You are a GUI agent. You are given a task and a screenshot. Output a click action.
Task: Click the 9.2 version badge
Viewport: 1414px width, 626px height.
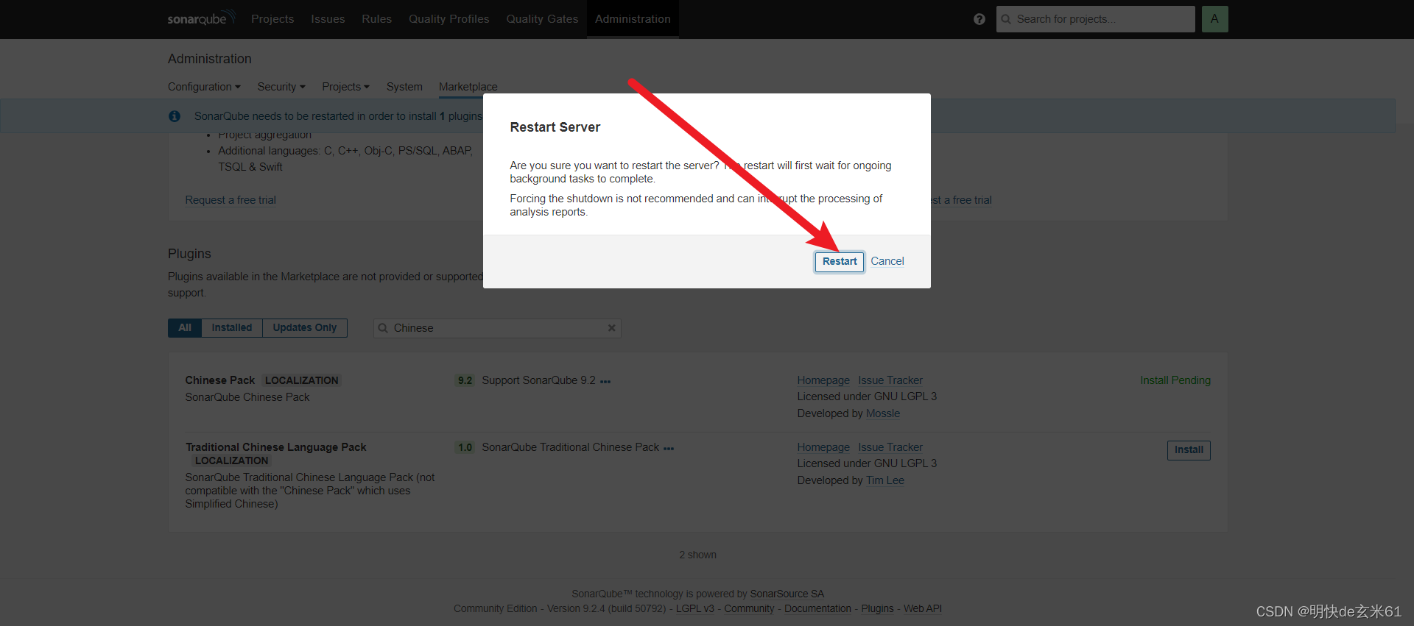coord(465,380)
